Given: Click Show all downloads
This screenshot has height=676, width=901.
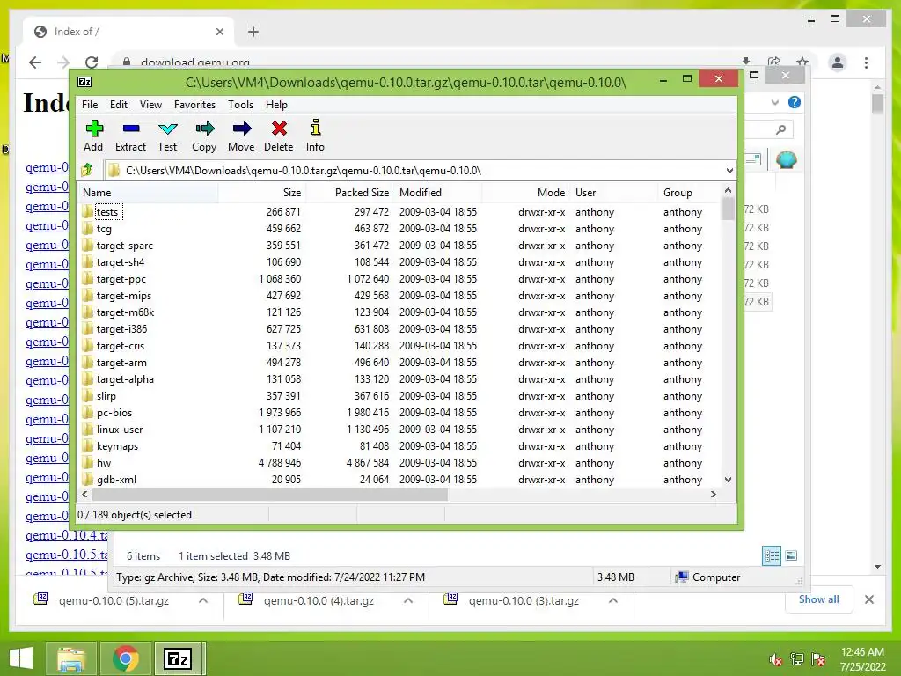Looking at the screenshot, I should (819, 599).
